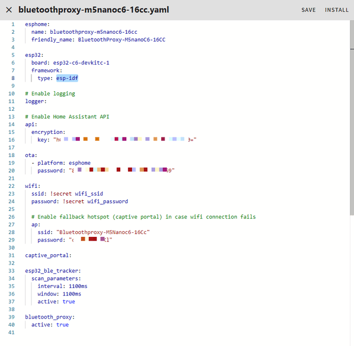354x346 pixels.
Task: Click the AP ssid "Bluetoothproxy-M5Nanoc6-16Cc" value
Action: pos(103,232)
